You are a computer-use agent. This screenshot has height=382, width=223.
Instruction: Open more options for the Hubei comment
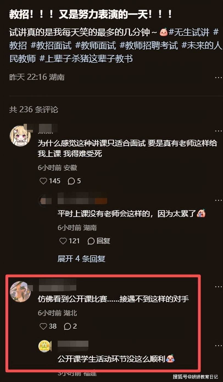pyautogui.click(x=218, y=286)
